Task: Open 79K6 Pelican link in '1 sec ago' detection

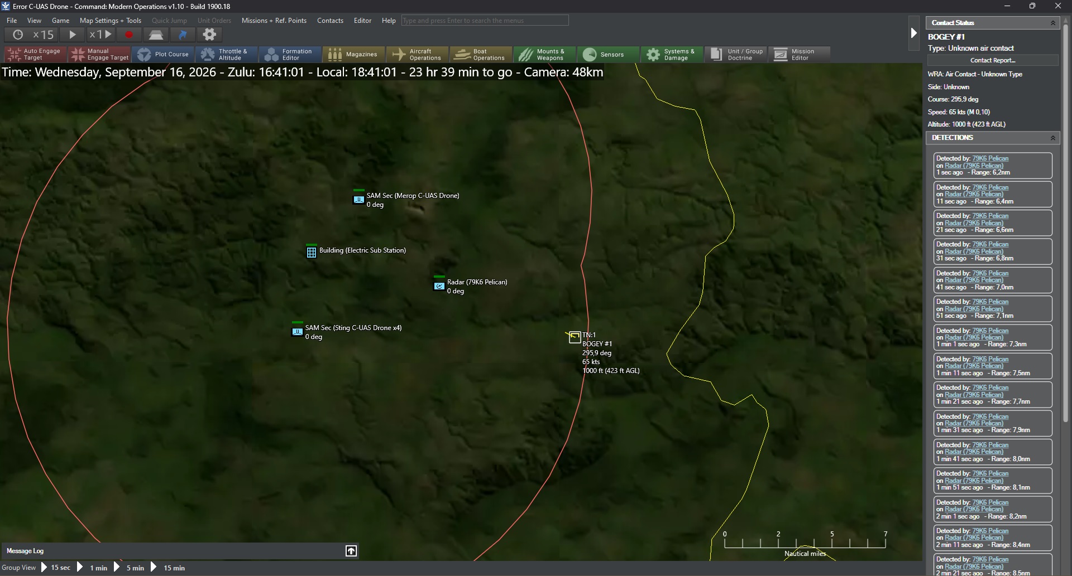Action: 990,158
